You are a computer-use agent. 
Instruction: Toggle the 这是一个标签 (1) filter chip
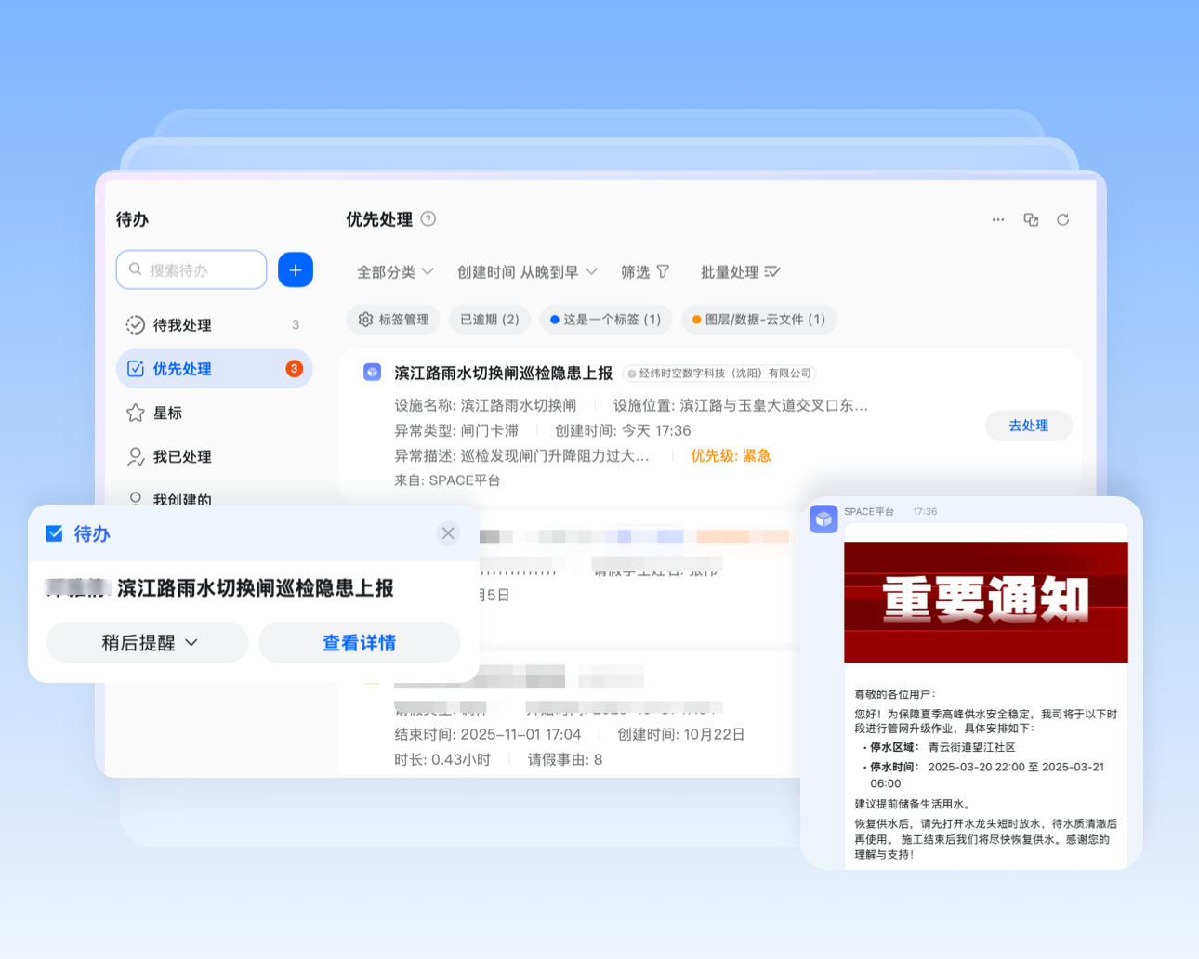(x=605, y=319)
